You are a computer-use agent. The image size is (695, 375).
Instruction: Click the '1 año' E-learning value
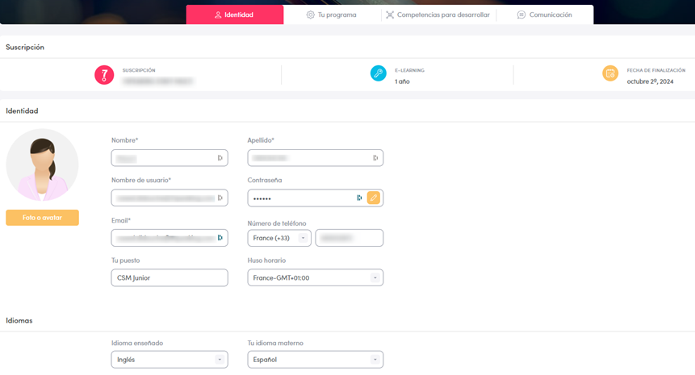pyautogui.click(x=402, y=81)
